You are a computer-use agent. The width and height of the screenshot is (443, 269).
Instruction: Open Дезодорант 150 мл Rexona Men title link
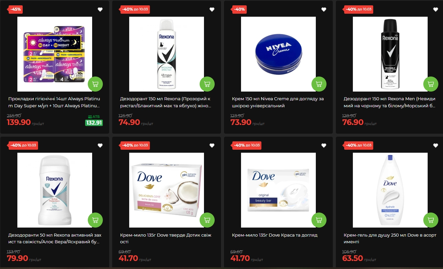click(390, 102)
